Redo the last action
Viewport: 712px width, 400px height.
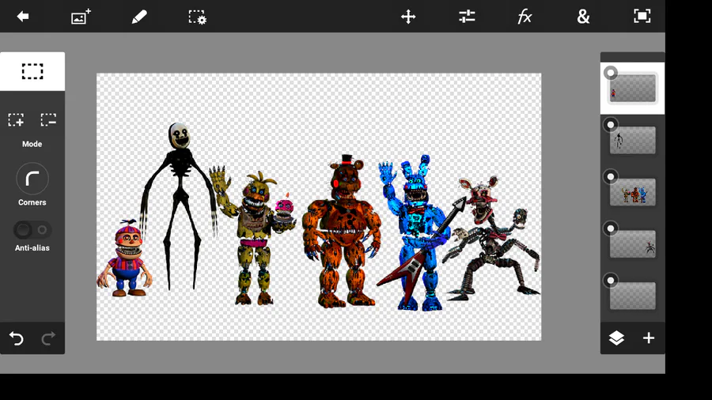pyautogui.click(x=48, y=338)
